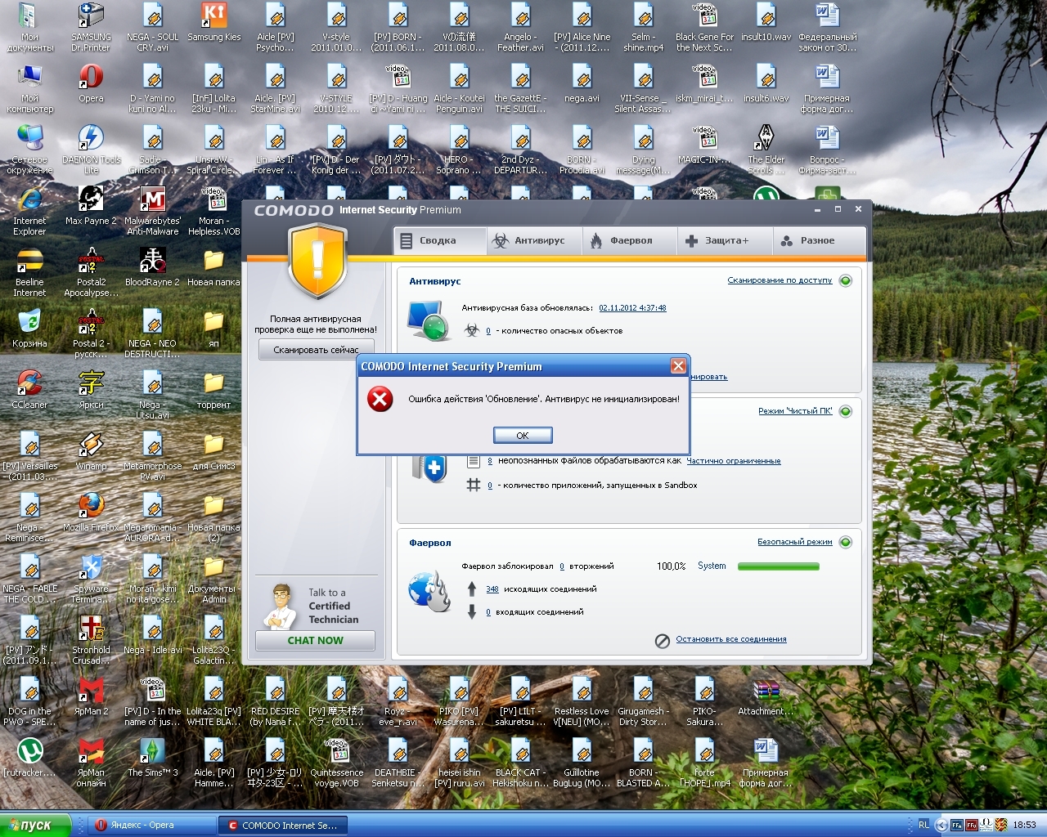Click Остановить все соединения link
The image size is (1047, 837).
tap(730, 639)
